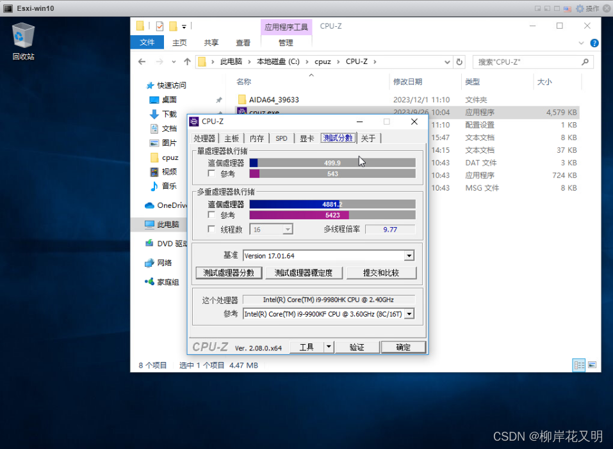The width and height of the screenshot is (613, 449).
Task: Open Explorer File ribbon tab
Action: (147, 42)
